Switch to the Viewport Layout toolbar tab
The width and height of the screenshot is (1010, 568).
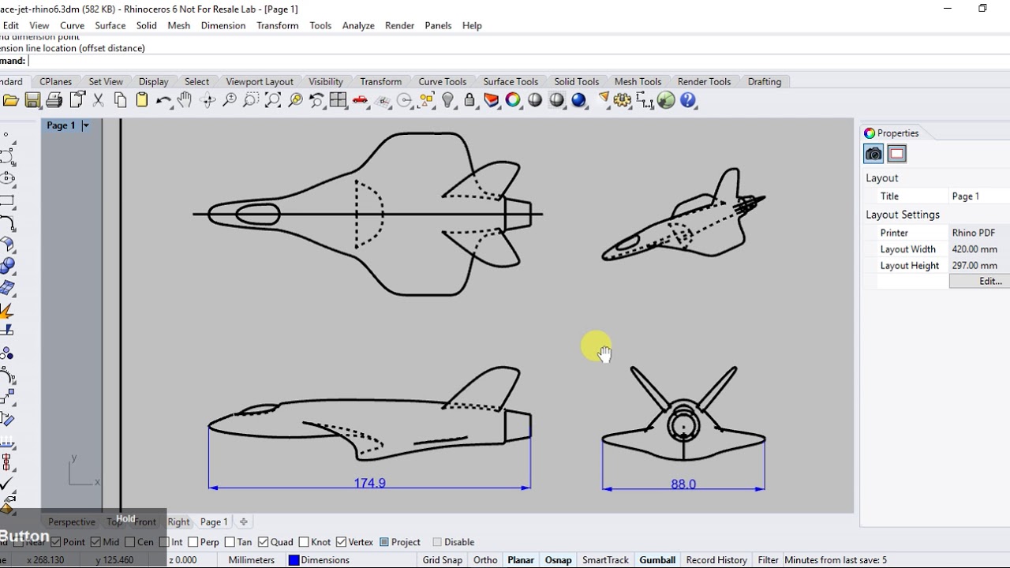point(260,81)
